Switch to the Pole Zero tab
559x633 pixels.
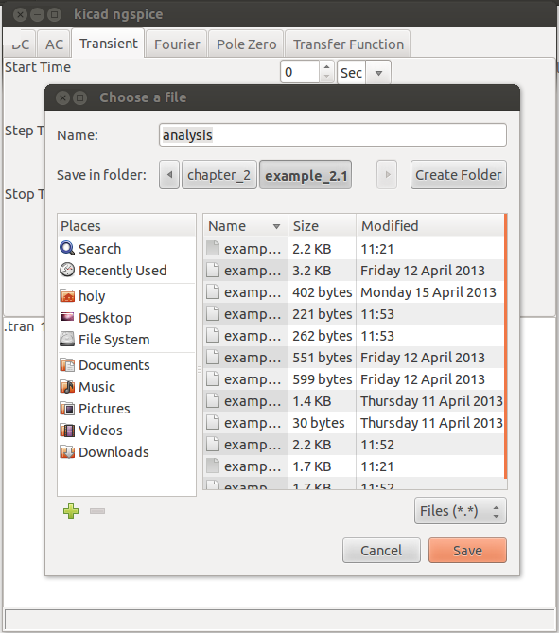(246, 44)
